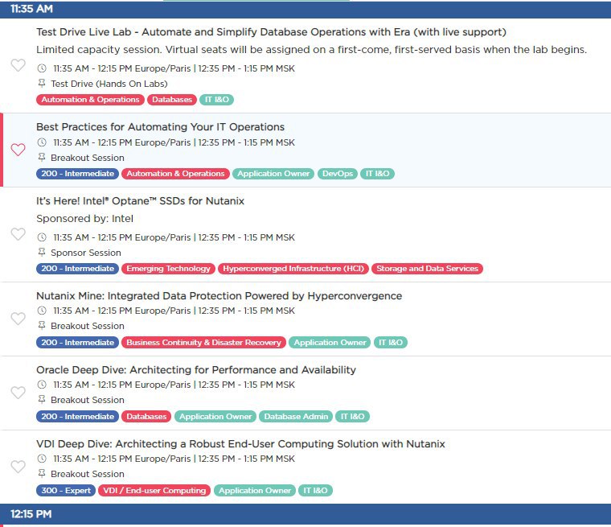The image size is (611, 527).
Task: Select 200 - Intermediate tag on Oracle session
Action: coord(77,417)
